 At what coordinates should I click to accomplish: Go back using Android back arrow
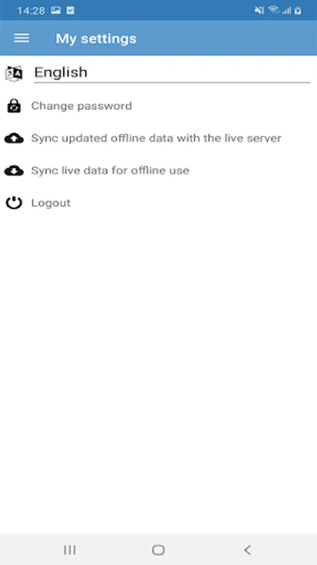(247, 550)
